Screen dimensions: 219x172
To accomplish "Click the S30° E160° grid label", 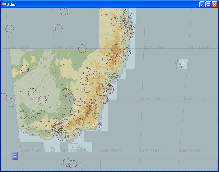I will coord(199,47).
